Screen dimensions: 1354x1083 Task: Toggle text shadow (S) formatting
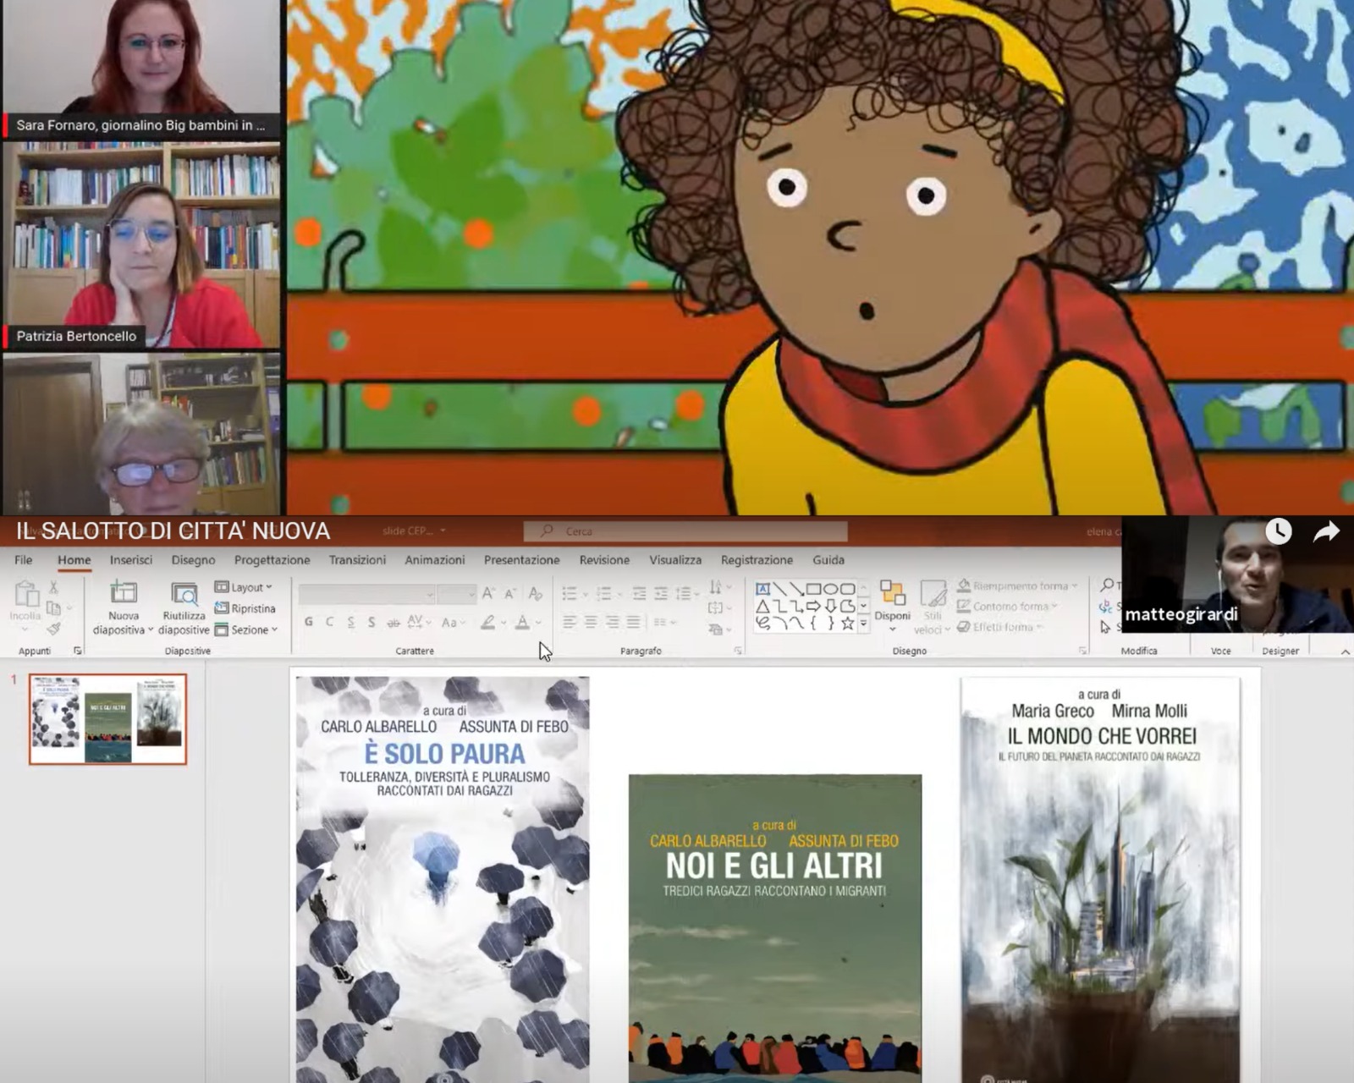372,622
